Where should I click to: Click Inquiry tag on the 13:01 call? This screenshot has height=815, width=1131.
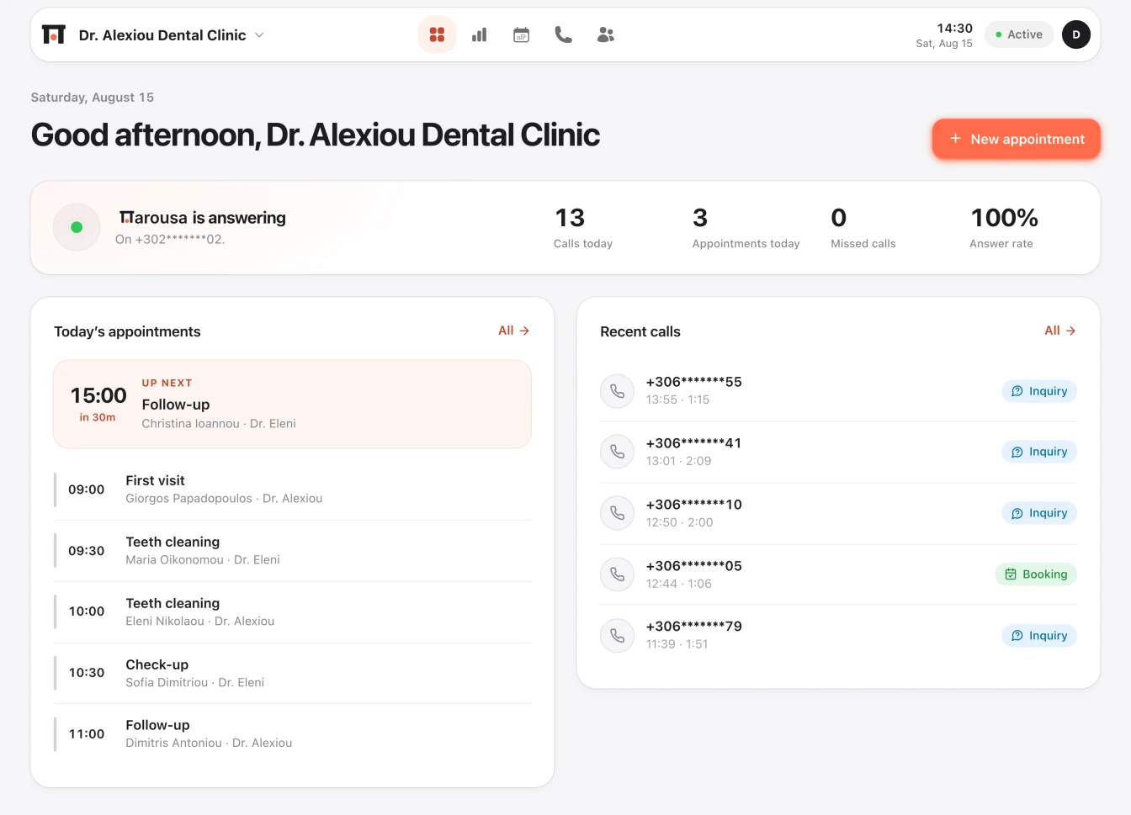(1039, 452)
